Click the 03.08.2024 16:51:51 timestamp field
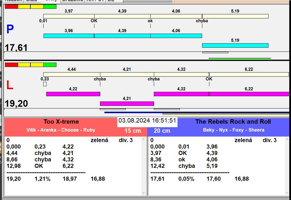The image size is (291, 200). point(147,122)
